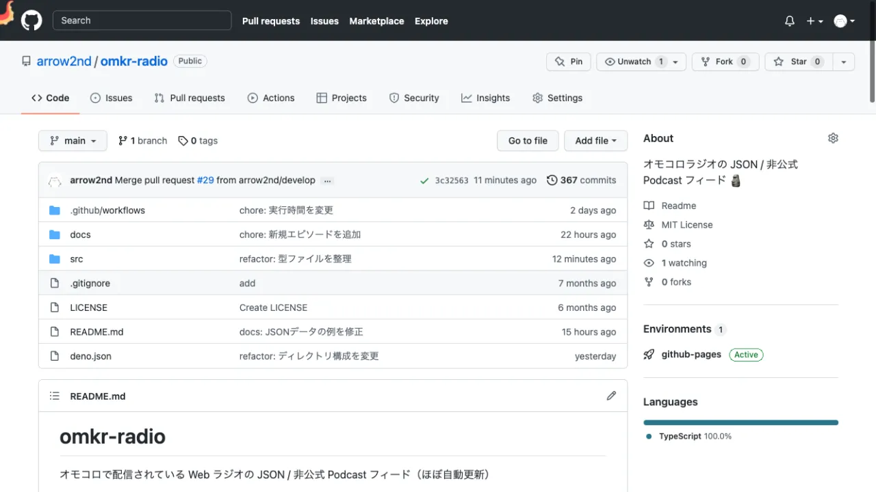
Task: Open the main branch selector dropdown
Action: point(73,141)
